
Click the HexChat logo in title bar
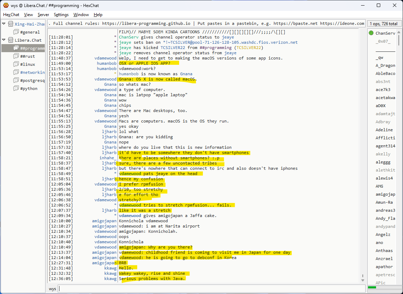point(6,5)
